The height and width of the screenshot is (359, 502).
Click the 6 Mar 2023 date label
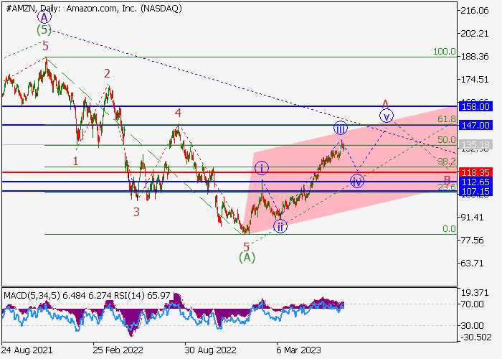pyautogui.click(x=298, y=350)
